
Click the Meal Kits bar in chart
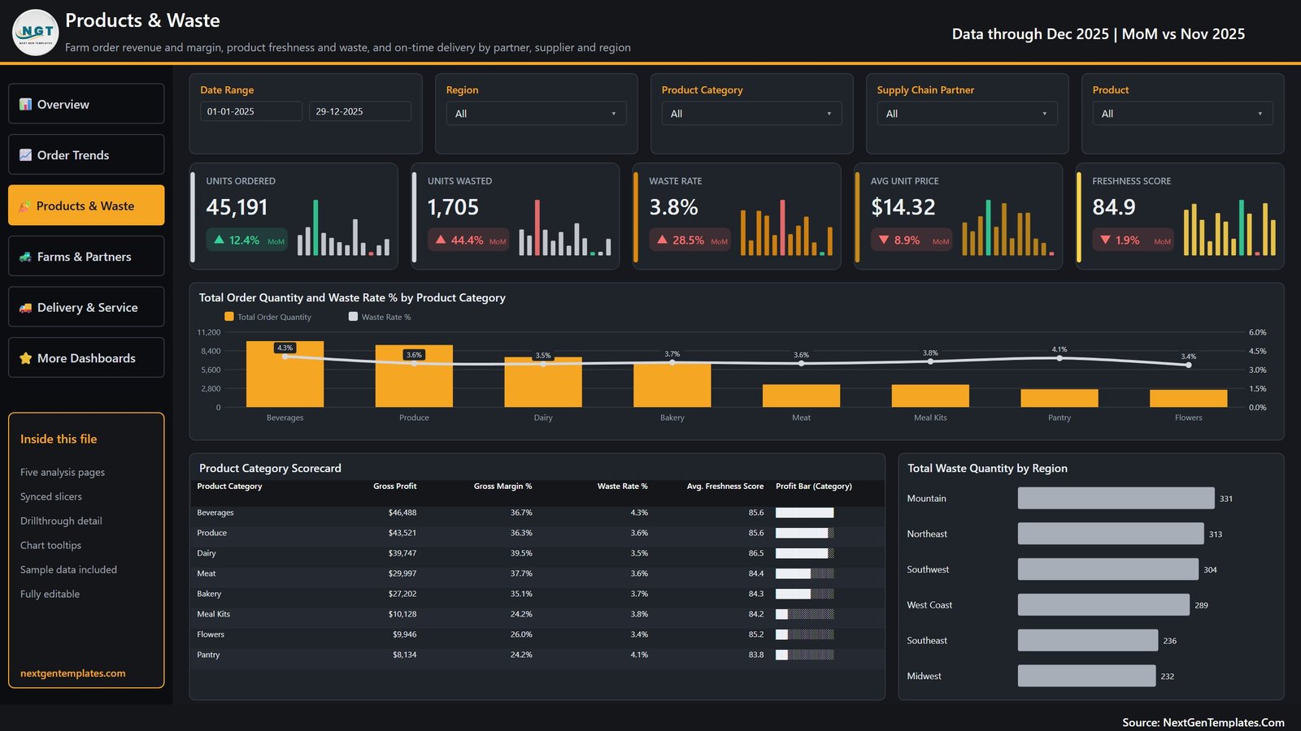tap(930, 396)
